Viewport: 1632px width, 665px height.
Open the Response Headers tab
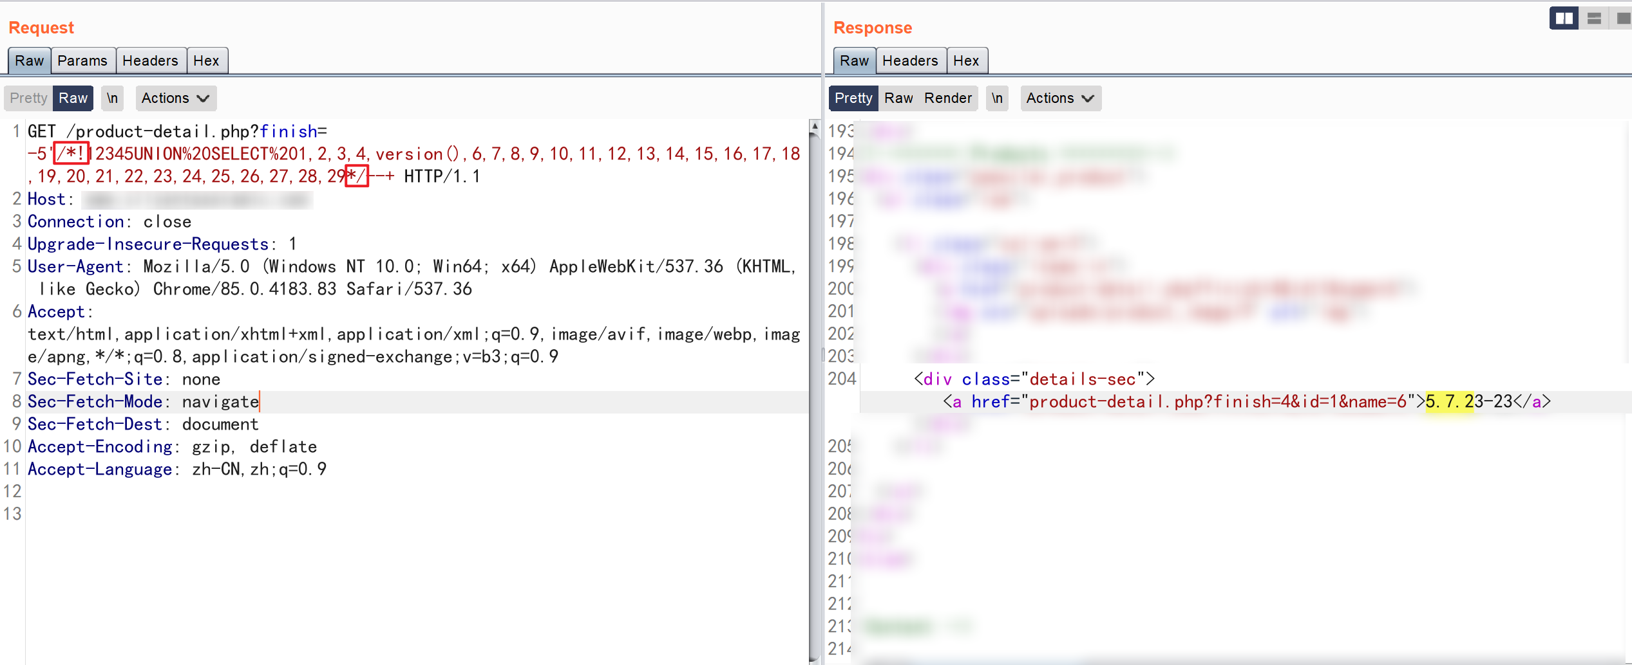[x=911, y=60]
